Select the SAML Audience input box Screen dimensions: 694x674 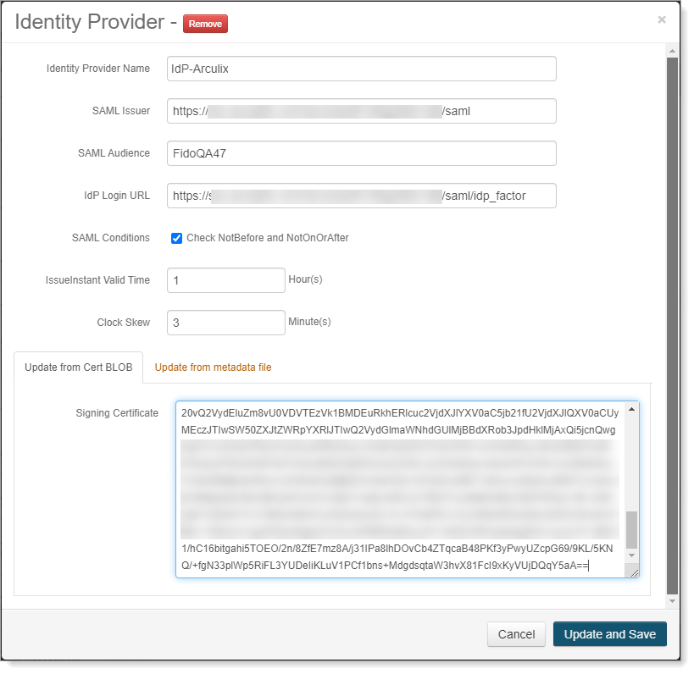tap(361, 153)
